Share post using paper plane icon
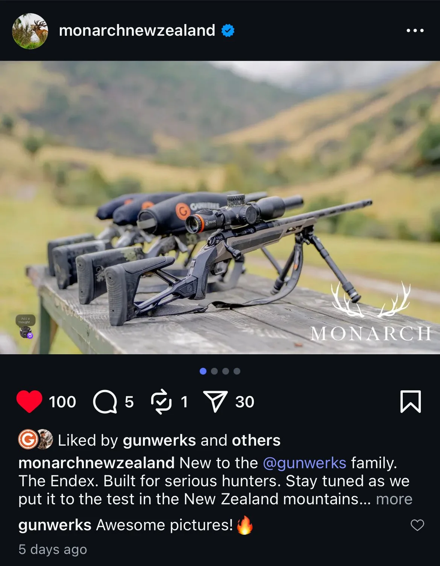 (215, 401)
